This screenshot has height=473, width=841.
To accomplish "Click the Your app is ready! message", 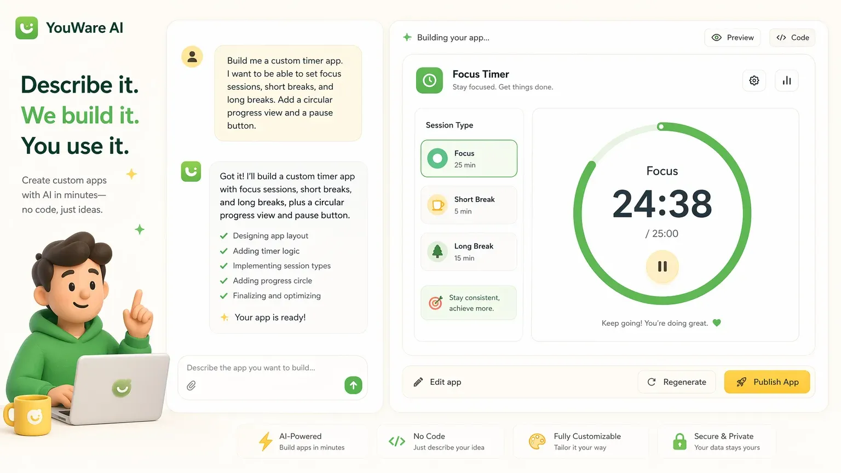I will point(270,318).
